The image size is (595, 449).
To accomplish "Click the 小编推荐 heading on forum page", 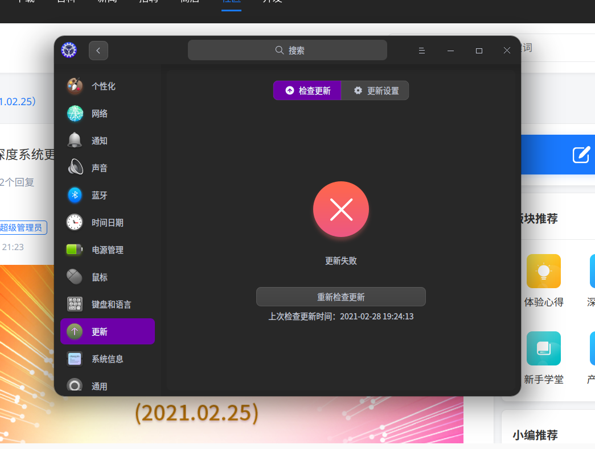I will [535, 435].
